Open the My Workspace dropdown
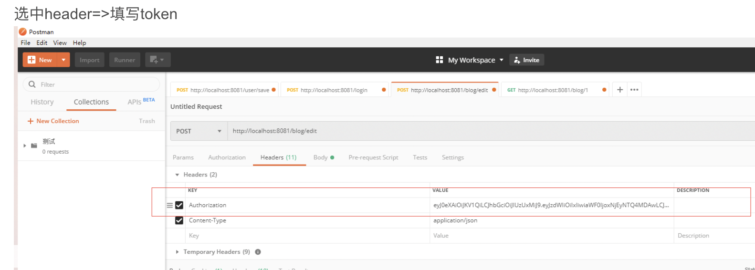This screenshot has height=270, width=755. (470, 60)
